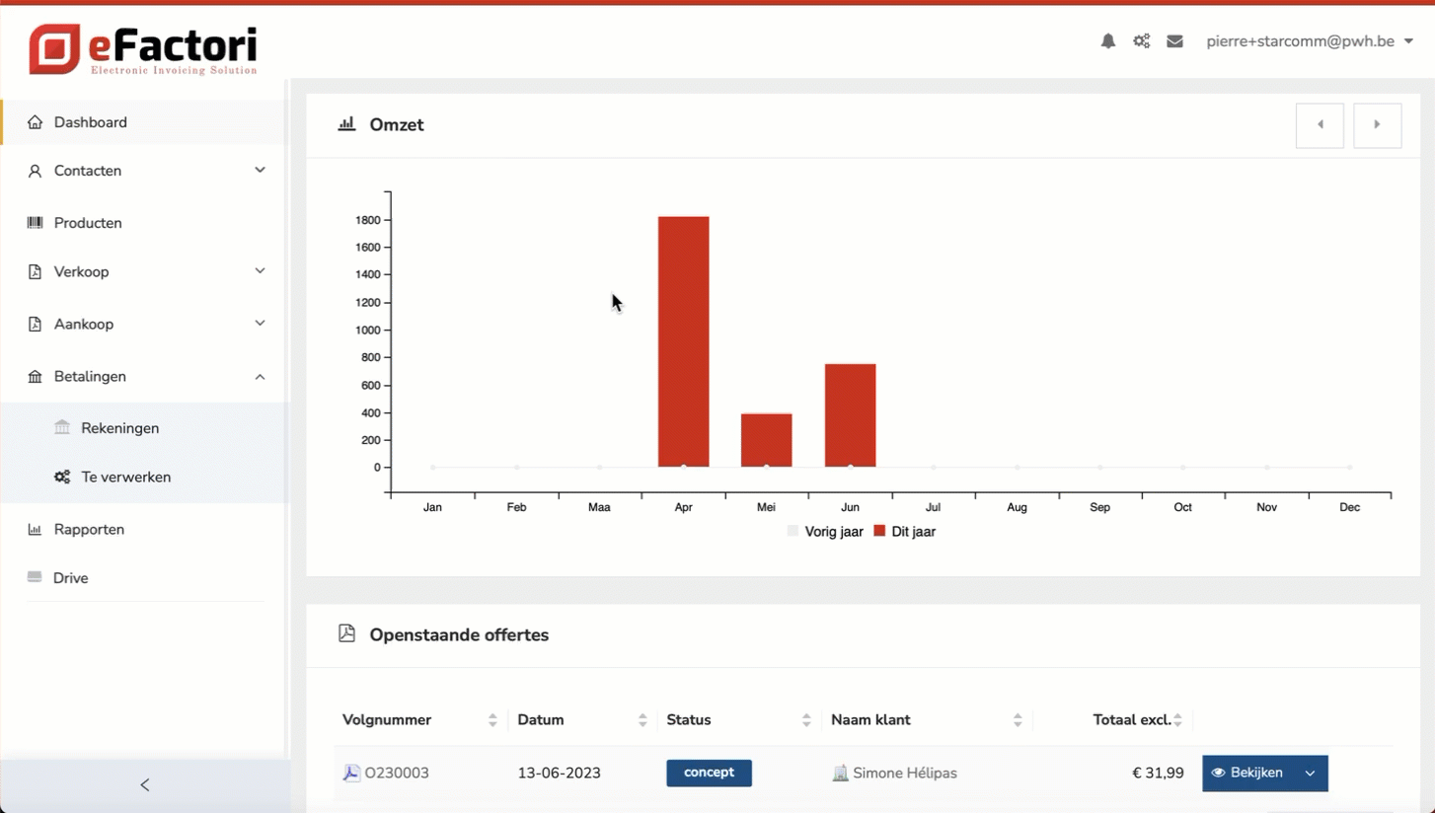The image size is (1435, 813).
Task: Click the Drive icon in sidebar
Action: pyautogui.click(x=36, y=578)
